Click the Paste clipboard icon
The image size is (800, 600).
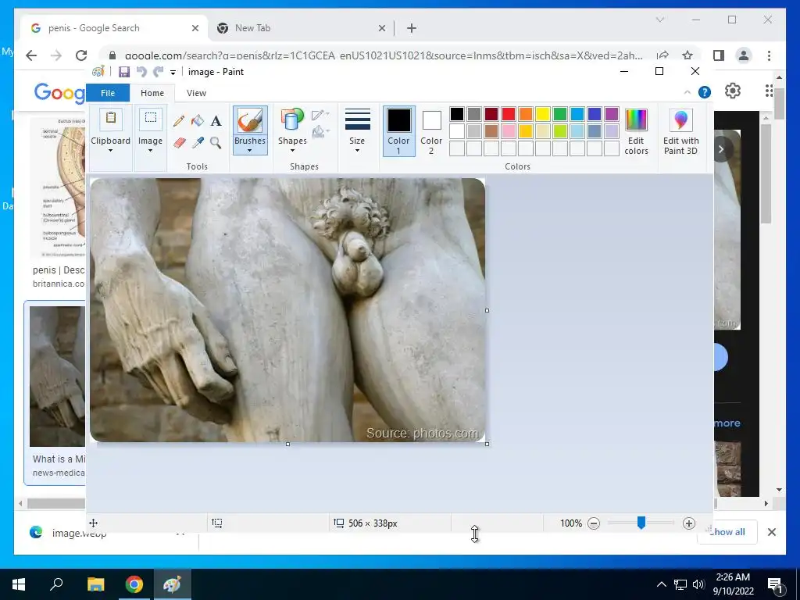111,120
